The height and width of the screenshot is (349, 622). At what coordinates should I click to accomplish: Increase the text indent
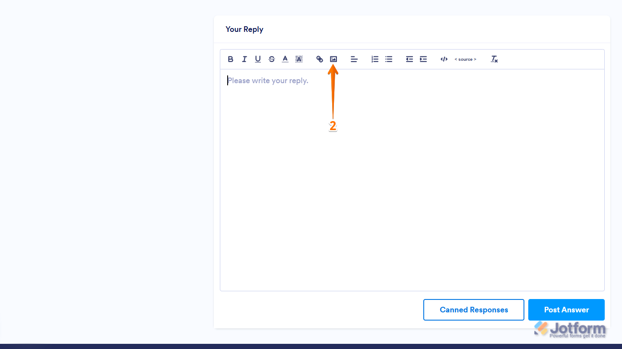[423, 59]
